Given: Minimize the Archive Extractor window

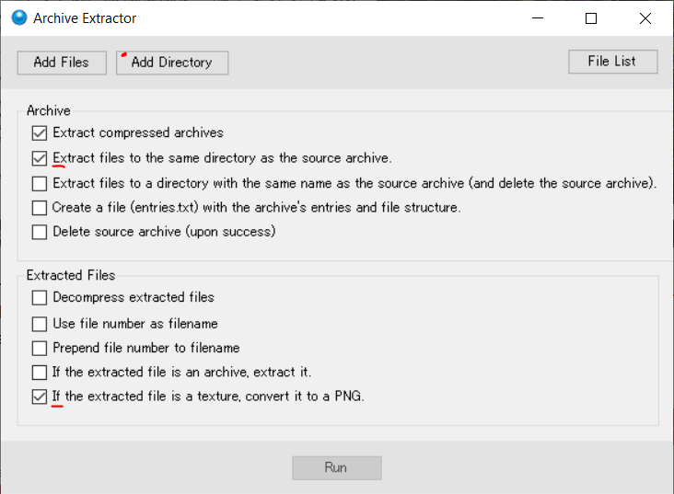Looking at the screenshot, I should pyautogui.click(x=538, y=18).
